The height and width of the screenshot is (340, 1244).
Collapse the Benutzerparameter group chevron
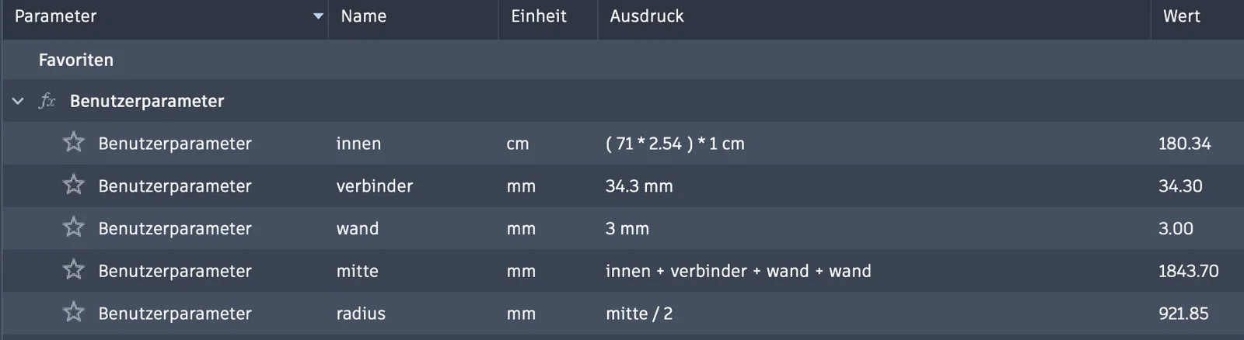(x=18, y=101)
